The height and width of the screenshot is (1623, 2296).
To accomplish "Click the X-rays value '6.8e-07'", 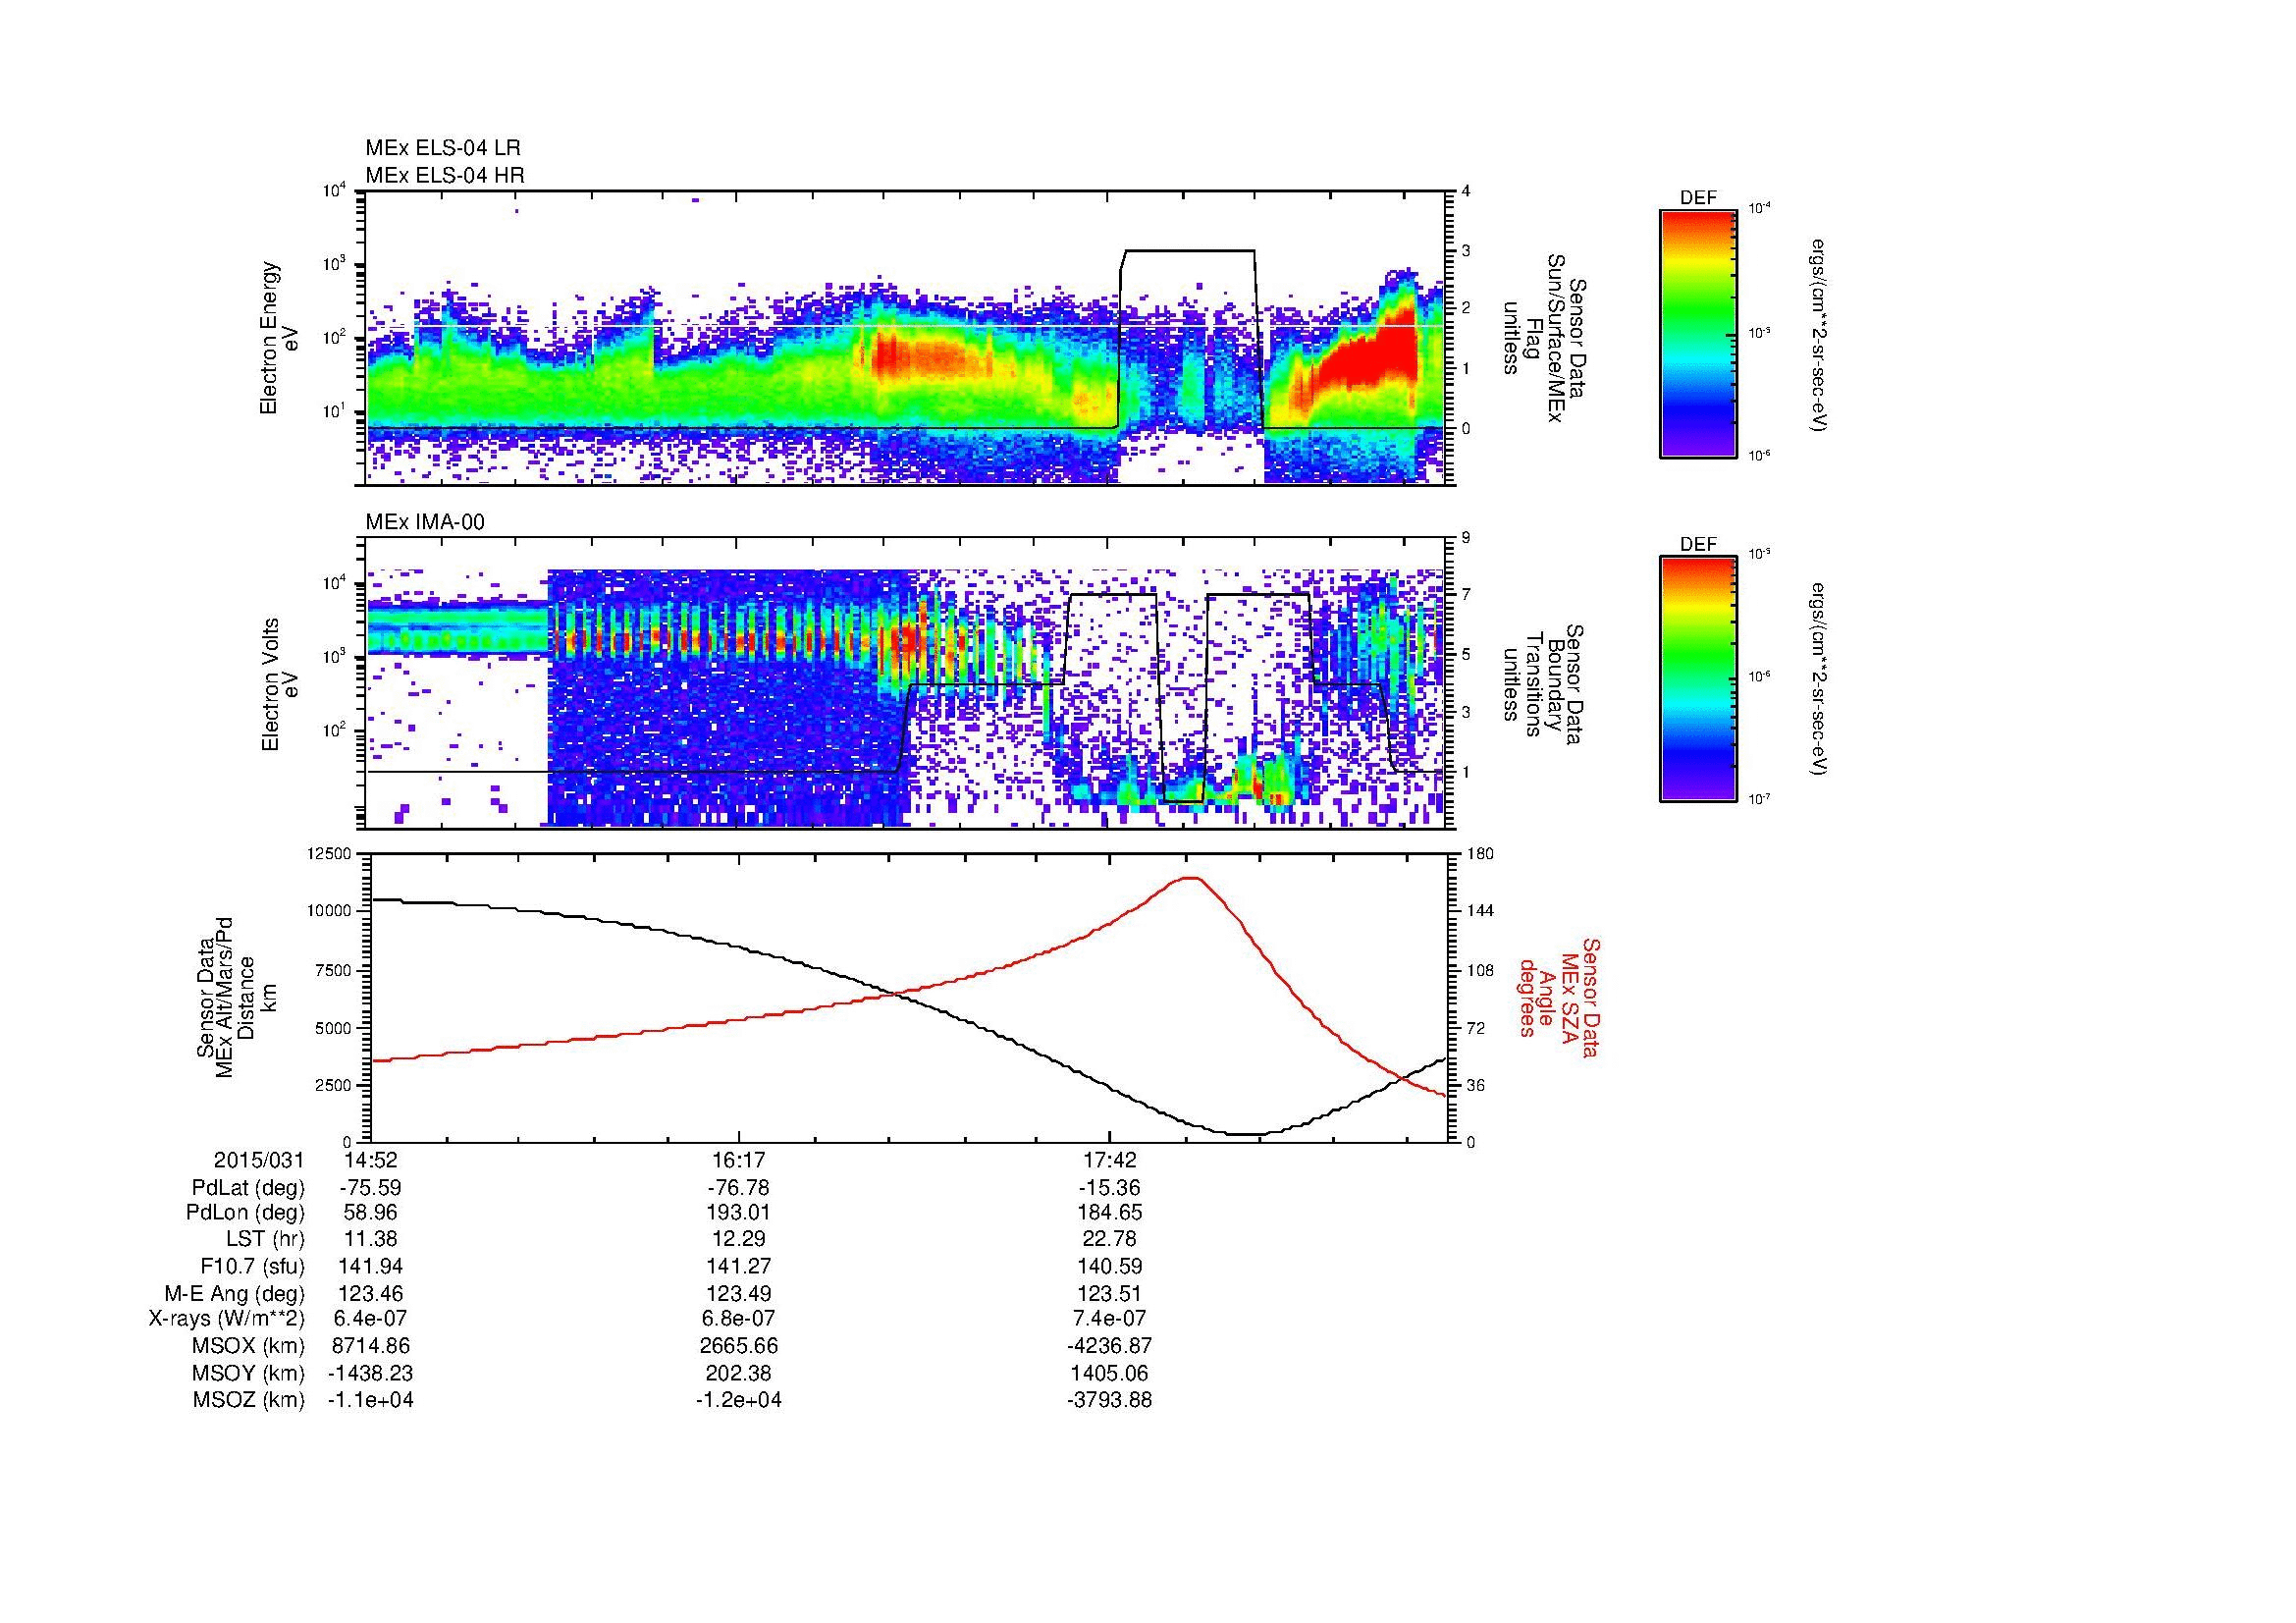I will [x=739, y=1319].
